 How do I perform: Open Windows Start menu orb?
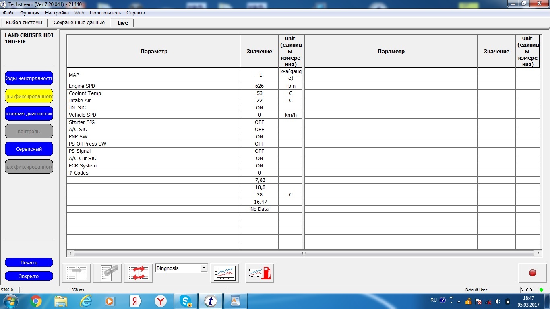click(x=10, y=301)
